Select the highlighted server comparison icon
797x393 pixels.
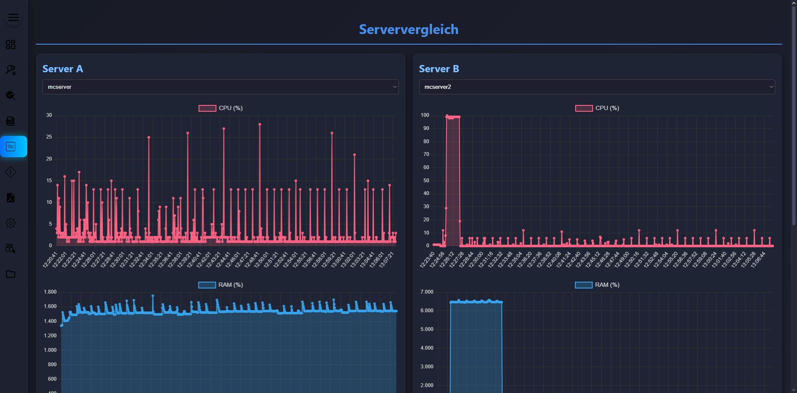(x=11, y=147)
